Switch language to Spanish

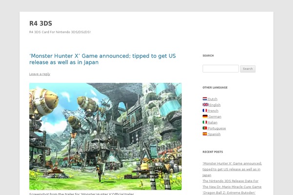[214, 134]
